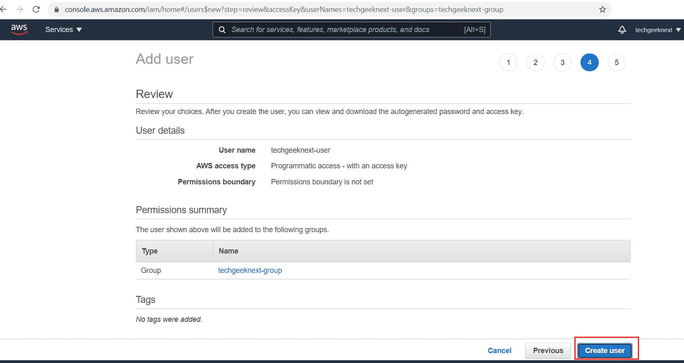Select the techgeeknext-user user name value
684x363 pixels.
(300, 150)
